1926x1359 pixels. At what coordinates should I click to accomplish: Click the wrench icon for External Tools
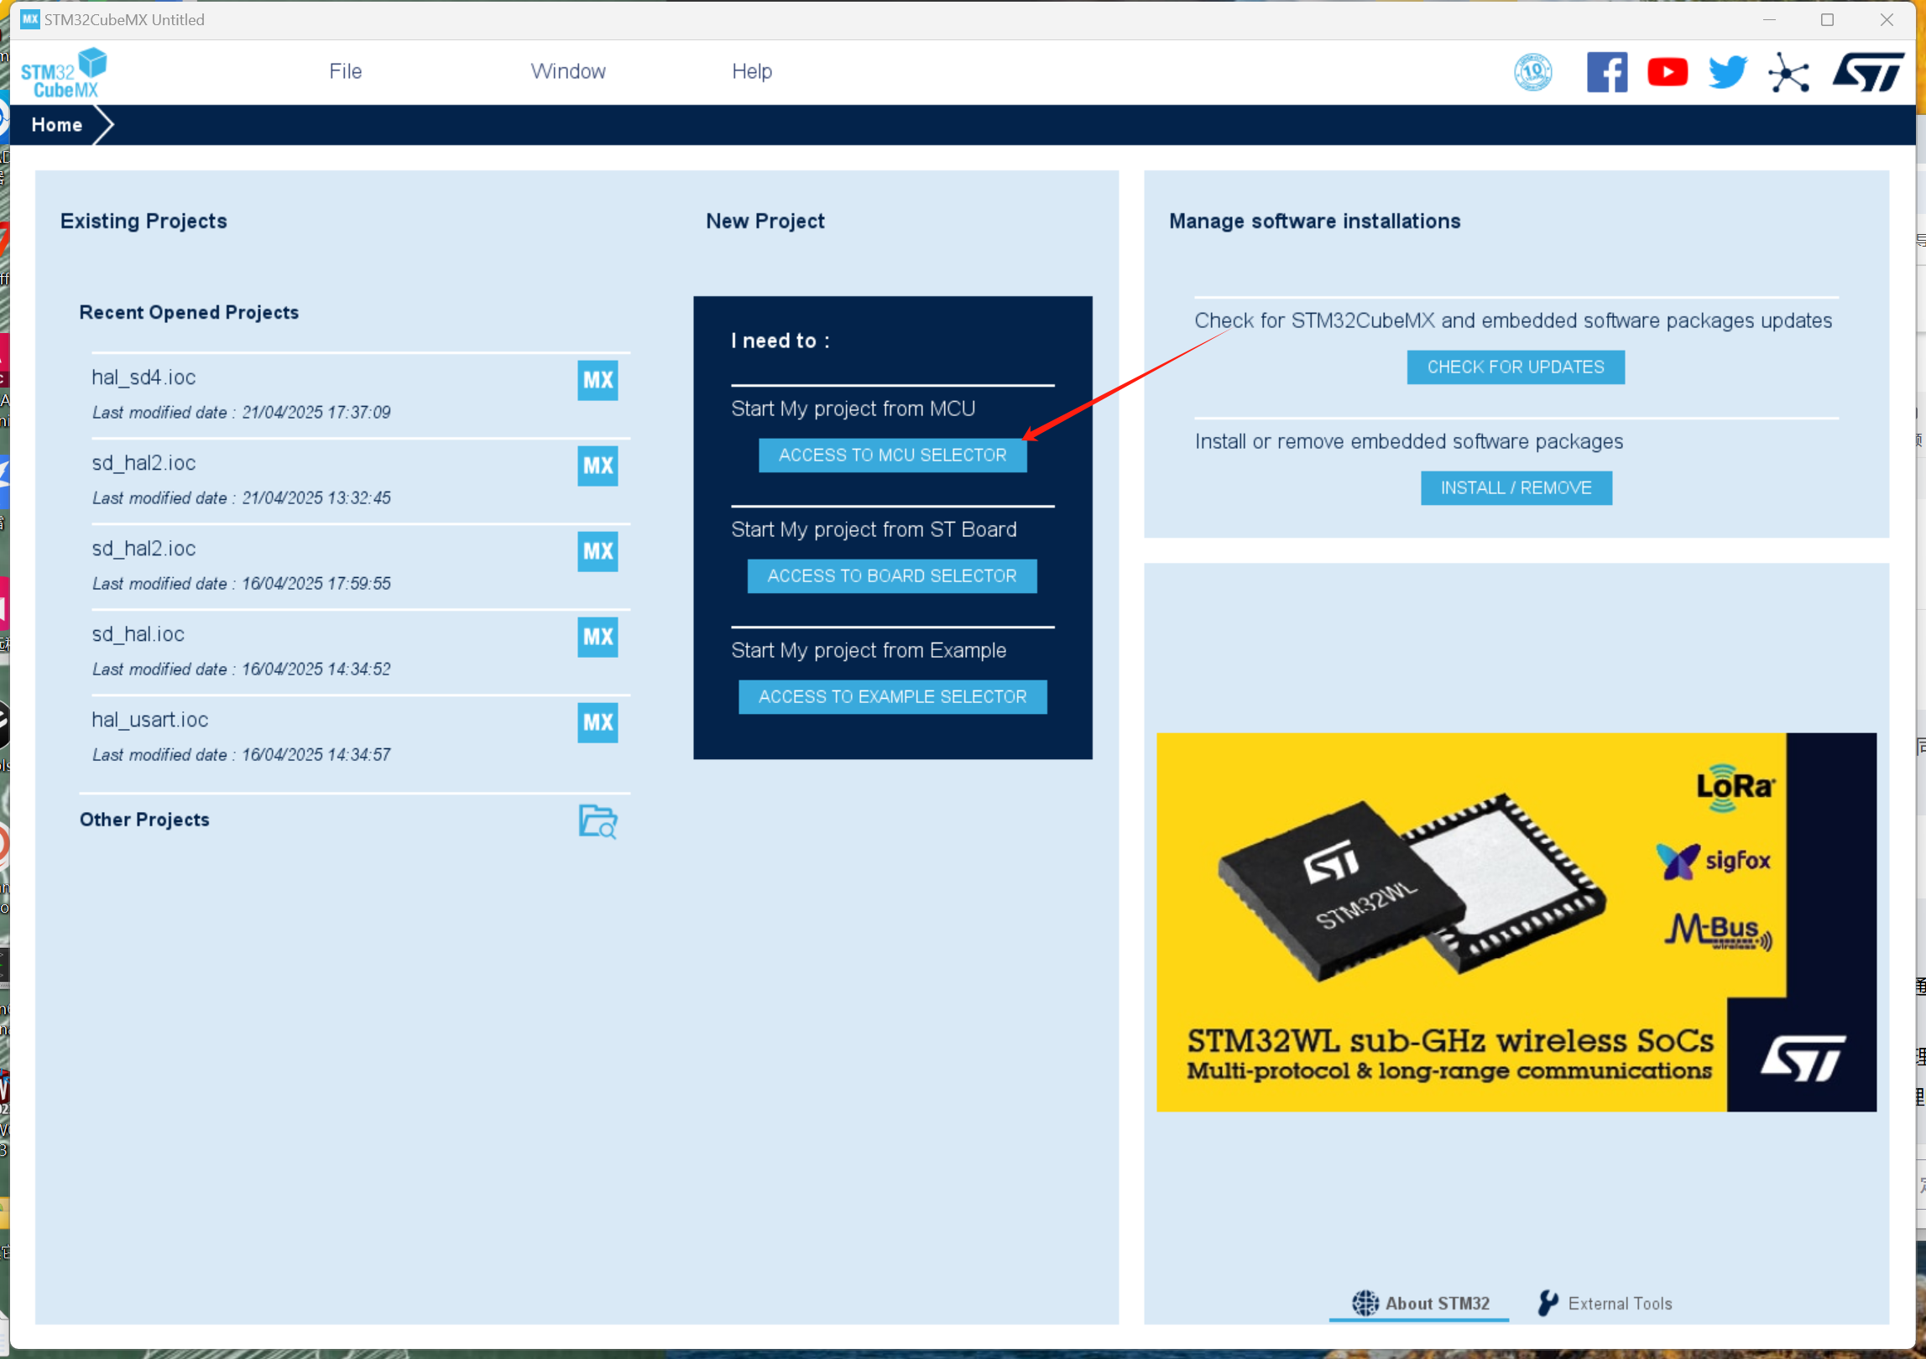[x=1548, y=1303]
